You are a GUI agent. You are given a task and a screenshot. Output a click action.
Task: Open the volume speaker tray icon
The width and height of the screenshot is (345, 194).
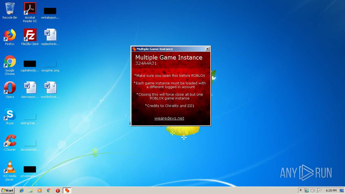pyautogui.click(x=313, y=190)
